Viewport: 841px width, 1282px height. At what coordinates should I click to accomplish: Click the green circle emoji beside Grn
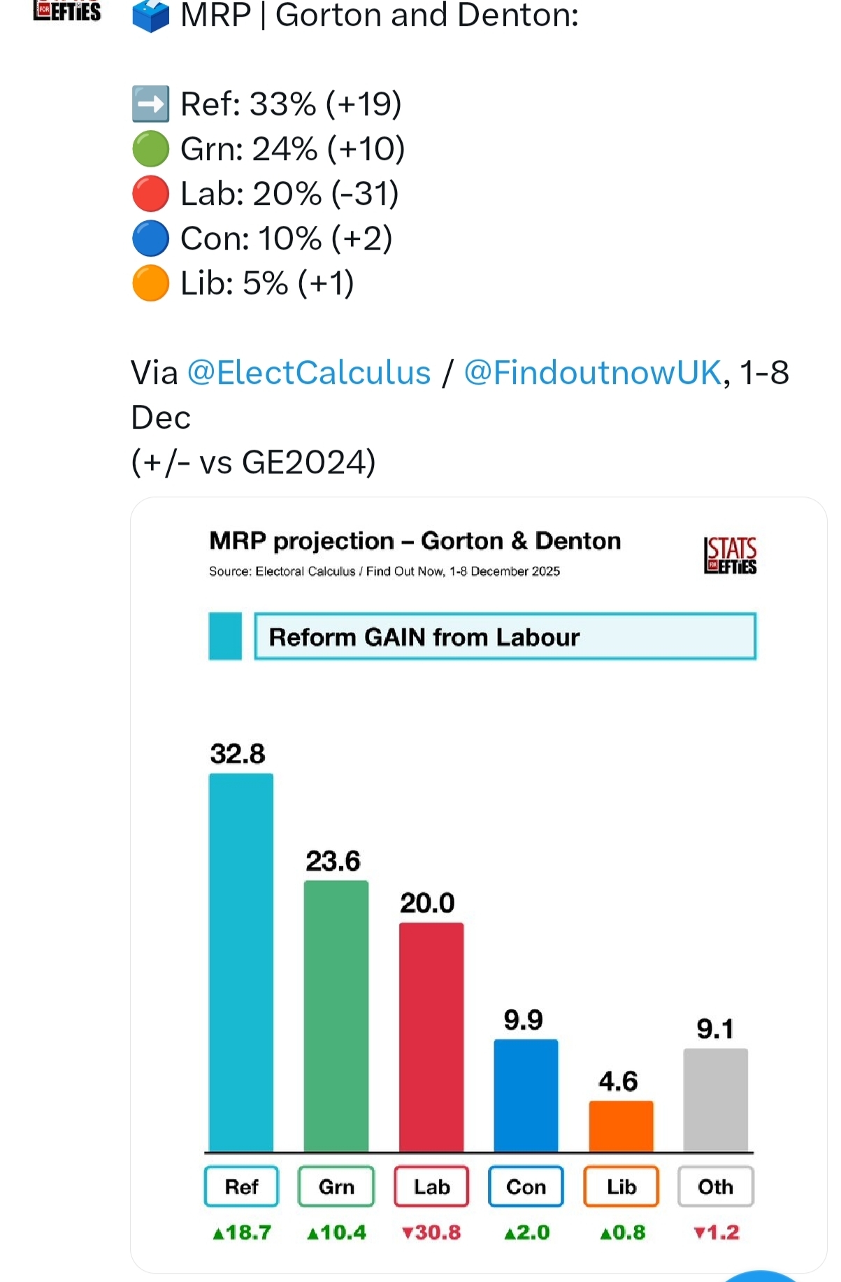[150, 149]
